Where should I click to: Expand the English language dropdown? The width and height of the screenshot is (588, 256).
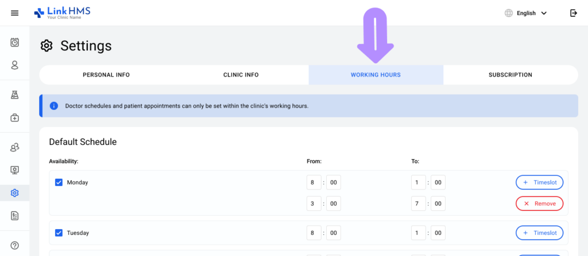(x=531, y=13)
